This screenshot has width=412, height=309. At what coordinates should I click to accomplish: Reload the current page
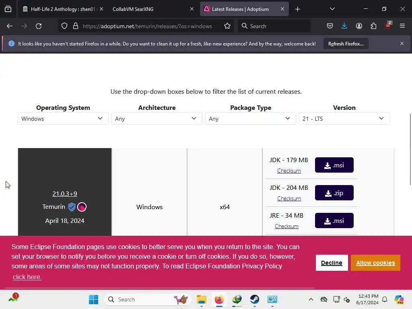pyautogui.click(x=39, y=26)
